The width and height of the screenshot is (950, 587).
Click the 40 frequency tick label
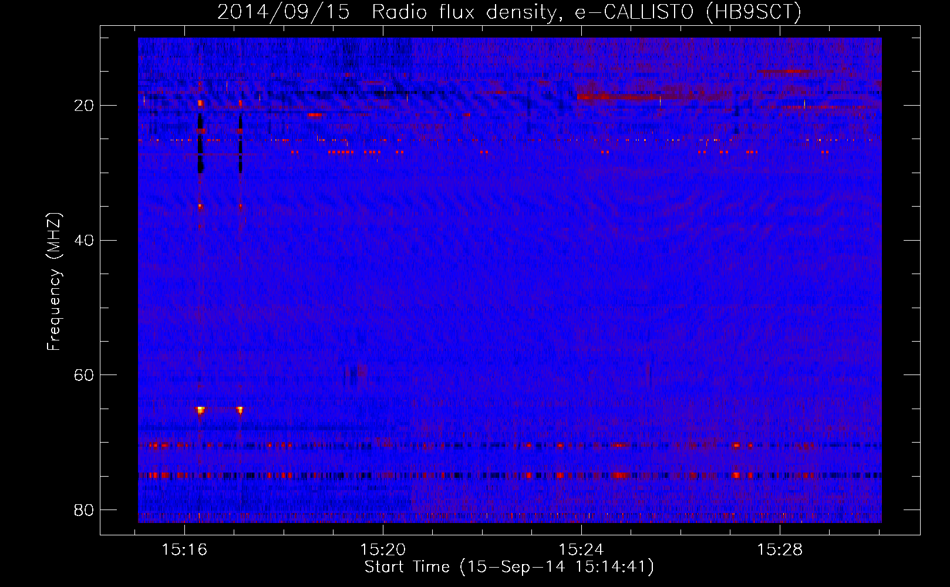[85, 240]
